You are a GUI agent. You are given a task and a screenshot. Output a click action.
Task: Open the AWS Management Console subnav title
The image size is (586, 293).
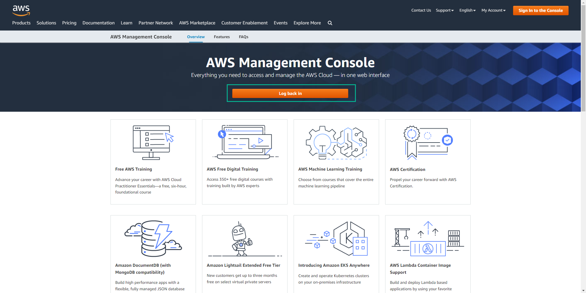pyautogui.click(x=141, y=37)
